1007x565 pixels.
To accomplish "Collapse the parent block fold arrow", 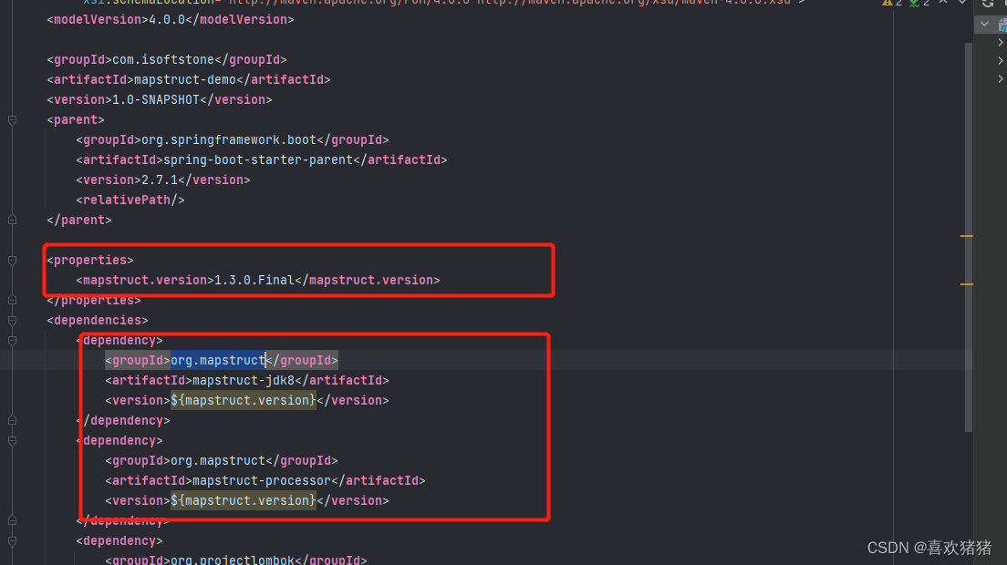I will pyautogui.click(x=11, y=119).
